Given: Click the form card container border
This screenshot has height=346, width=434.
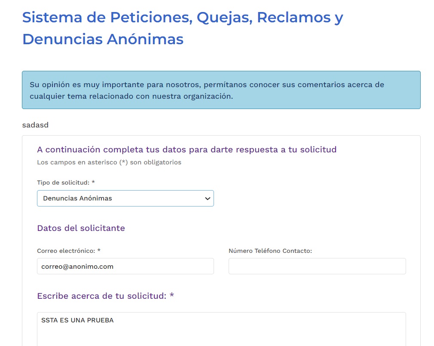Looking at the screenshot, I should (x=221, y=136).
